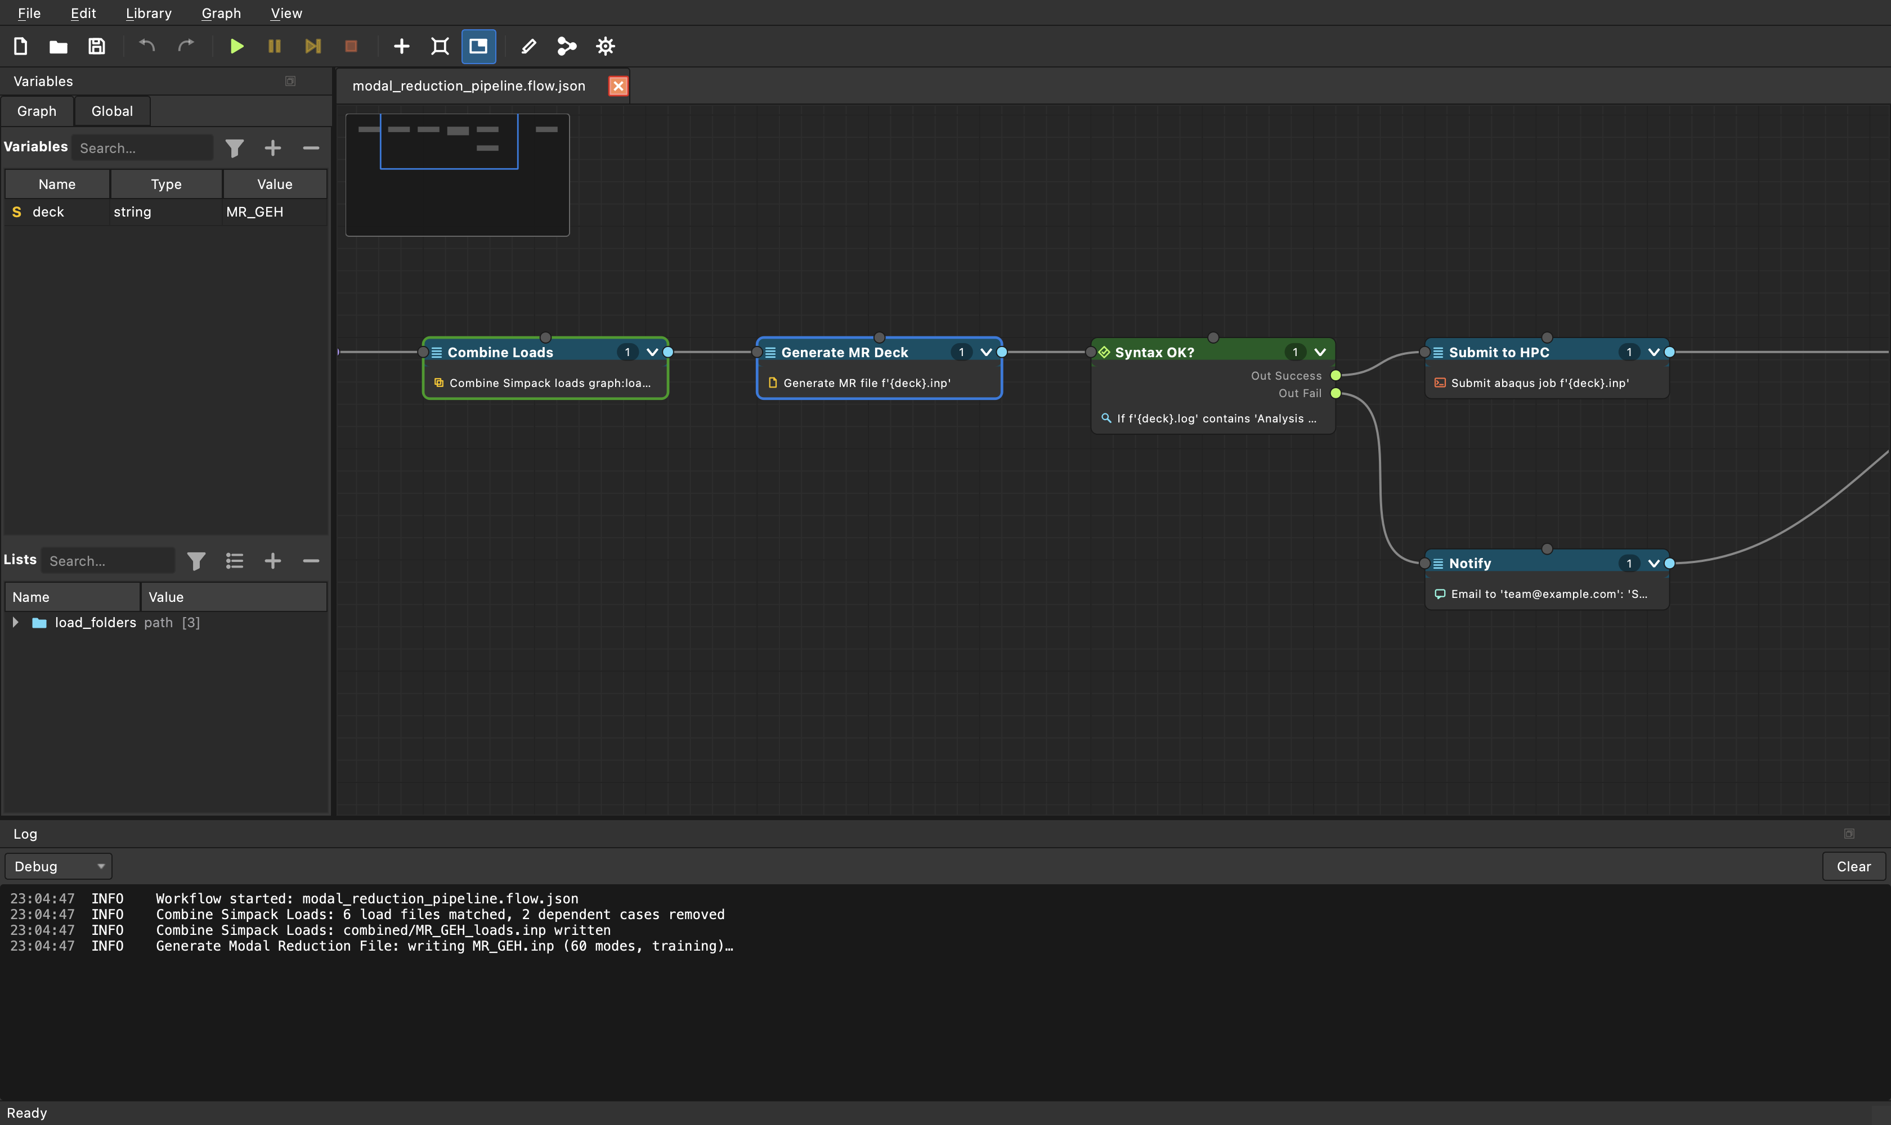
Task: Undo the last action
Action: pyautogui.click(x=147, y=46)
